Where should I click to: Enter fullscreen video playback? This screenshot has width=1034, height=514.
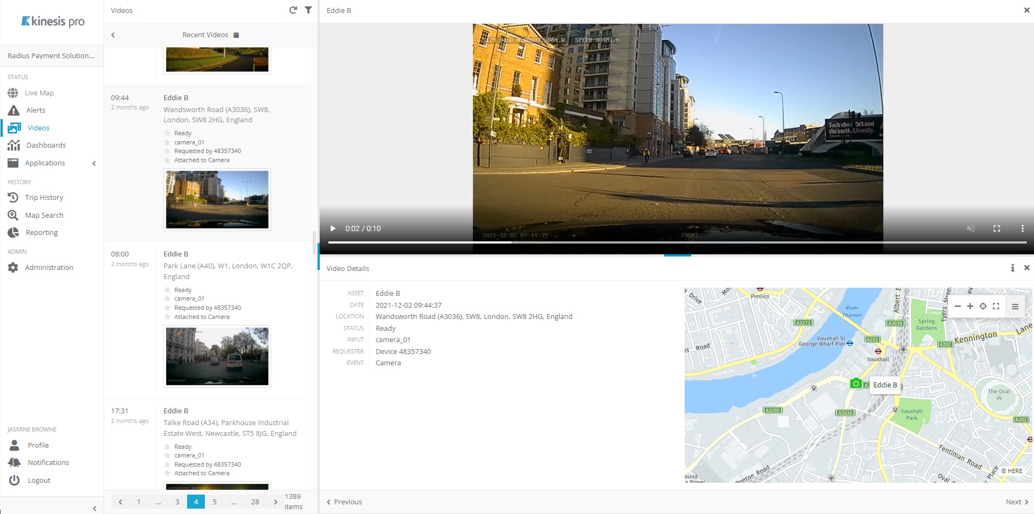tap(996, 228)
